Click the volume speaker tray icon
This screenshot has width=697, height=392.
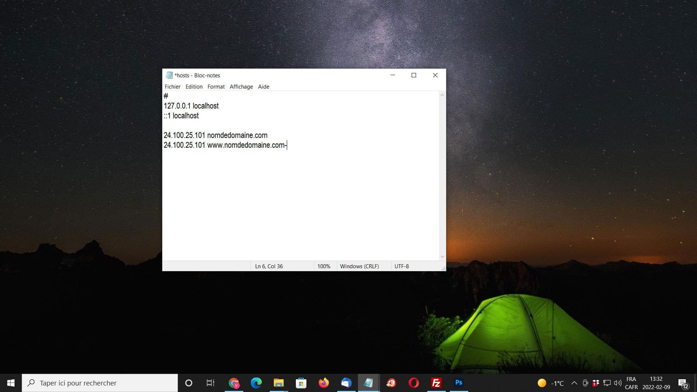[617, 383]
